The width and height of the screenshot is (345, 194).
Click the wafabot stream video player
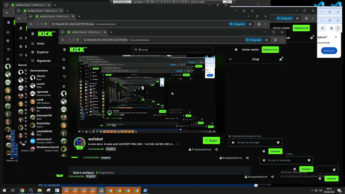[x=147, y=94]
